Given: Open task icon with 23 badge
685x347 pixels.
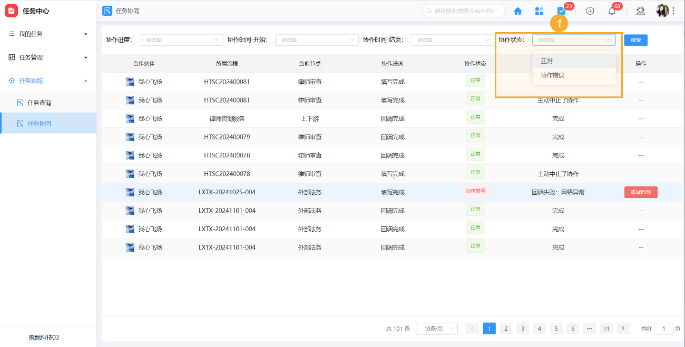Looking at the screenshot, I should 562,11.
